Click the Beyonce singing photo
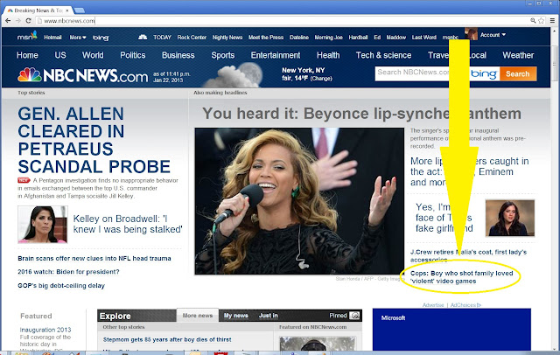560x355 pixels. [x=299, y=201]
